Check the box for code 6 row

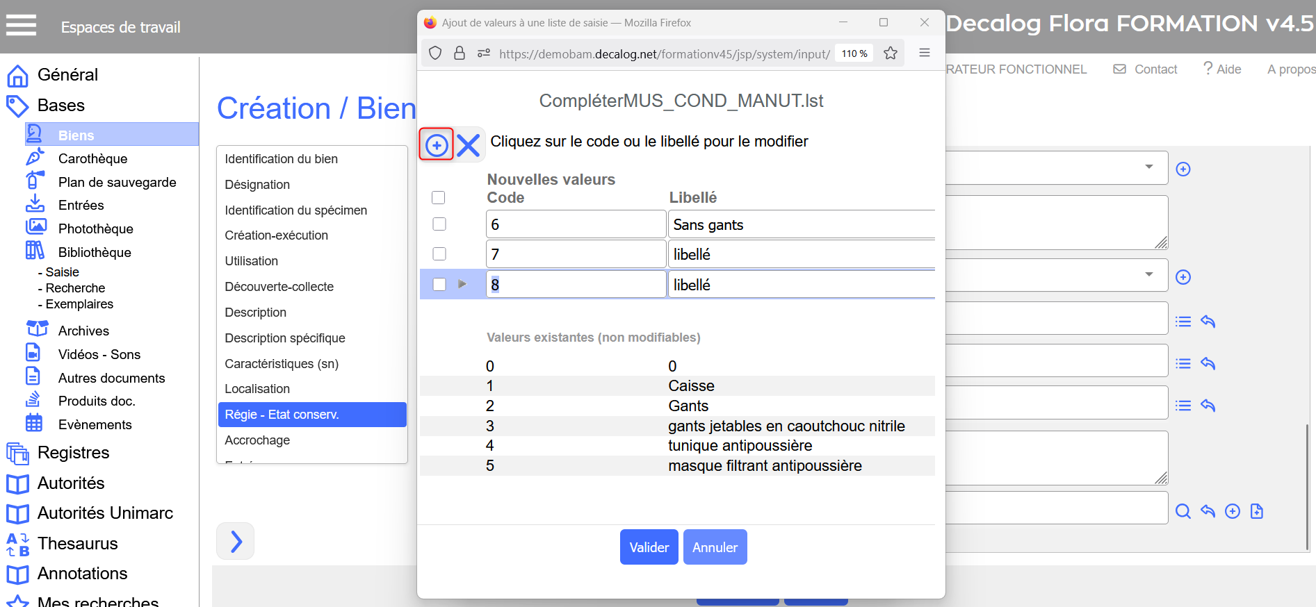(439, 224)
